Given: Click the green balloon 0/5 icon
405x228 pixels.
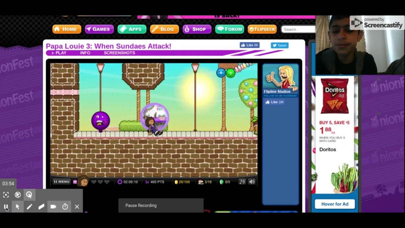Looking at the screenshot, I should pyautogui.click(x=221, y=182).
